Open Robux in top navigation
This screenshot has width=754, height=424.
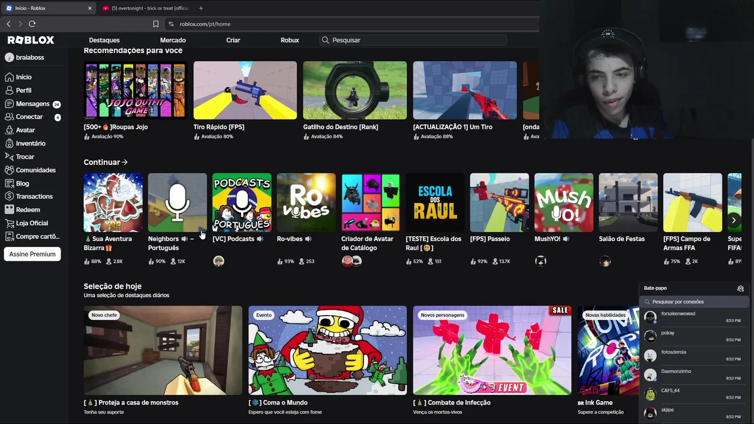pyautogui.click(x=290, y=40)
